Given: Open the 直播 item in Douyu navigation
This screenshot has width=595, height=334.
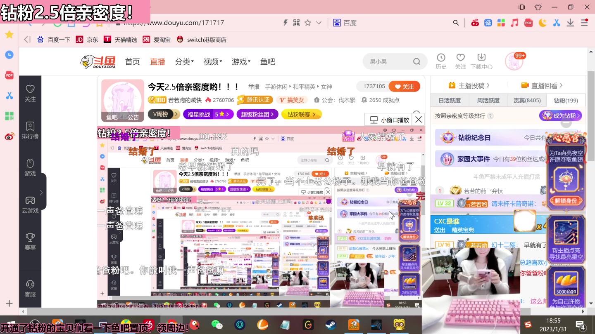Looking at the screenshot, I should [157, 61].
